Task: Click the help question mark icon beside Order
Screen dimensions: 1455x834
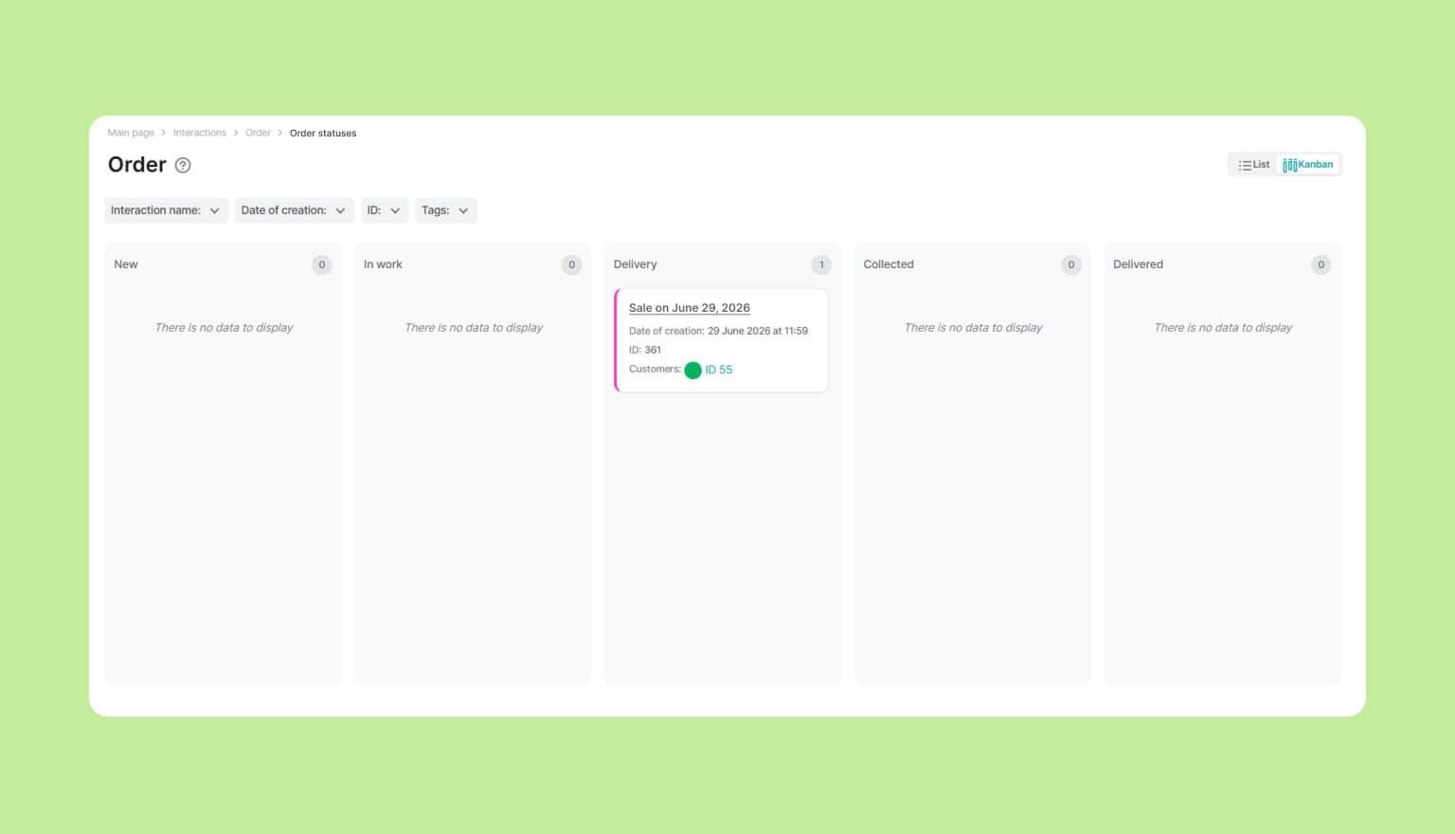Action: coord(183,165)
